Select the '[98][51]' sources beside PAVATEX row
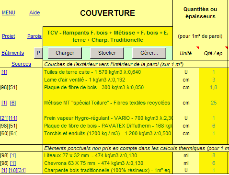The height and width of the screenshot is (175, 229). (x=9, y=126)
